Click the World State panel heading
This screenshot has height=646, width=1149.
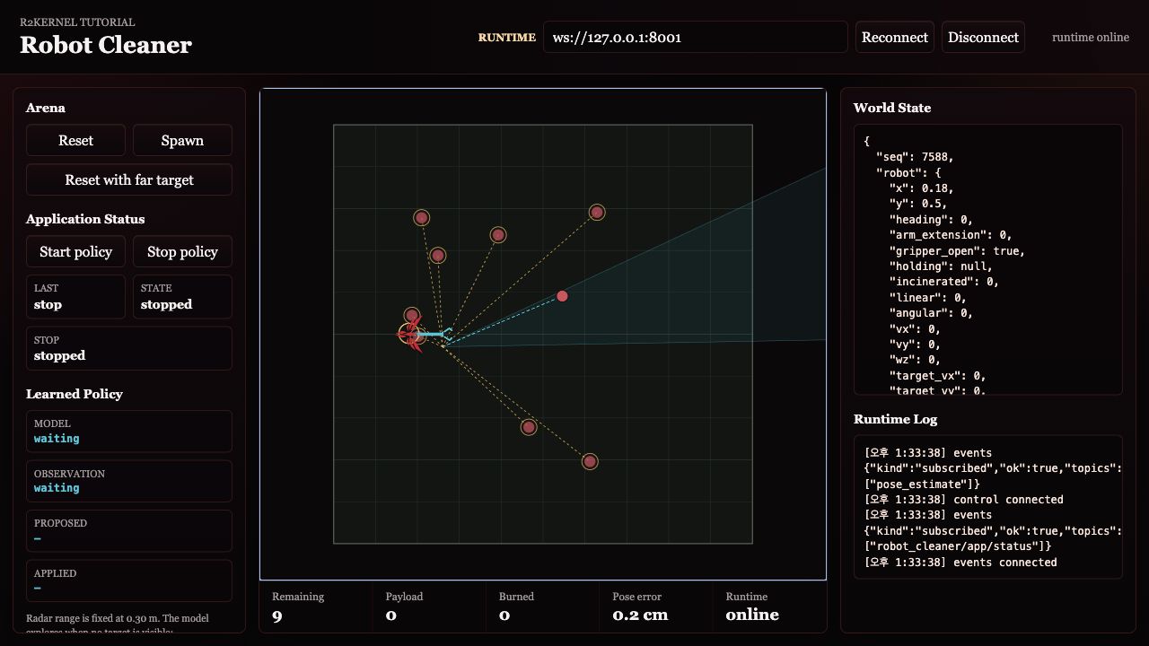coord(892,108)
